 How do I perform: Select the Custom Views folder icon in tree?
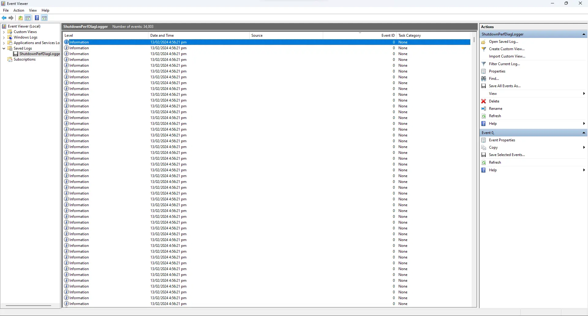10,32
